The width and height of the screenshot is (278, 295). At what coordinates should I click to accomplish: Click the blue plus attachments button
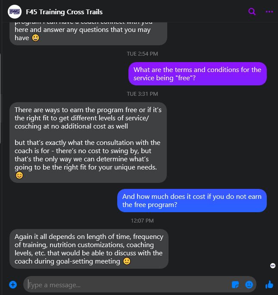(13, 285)
